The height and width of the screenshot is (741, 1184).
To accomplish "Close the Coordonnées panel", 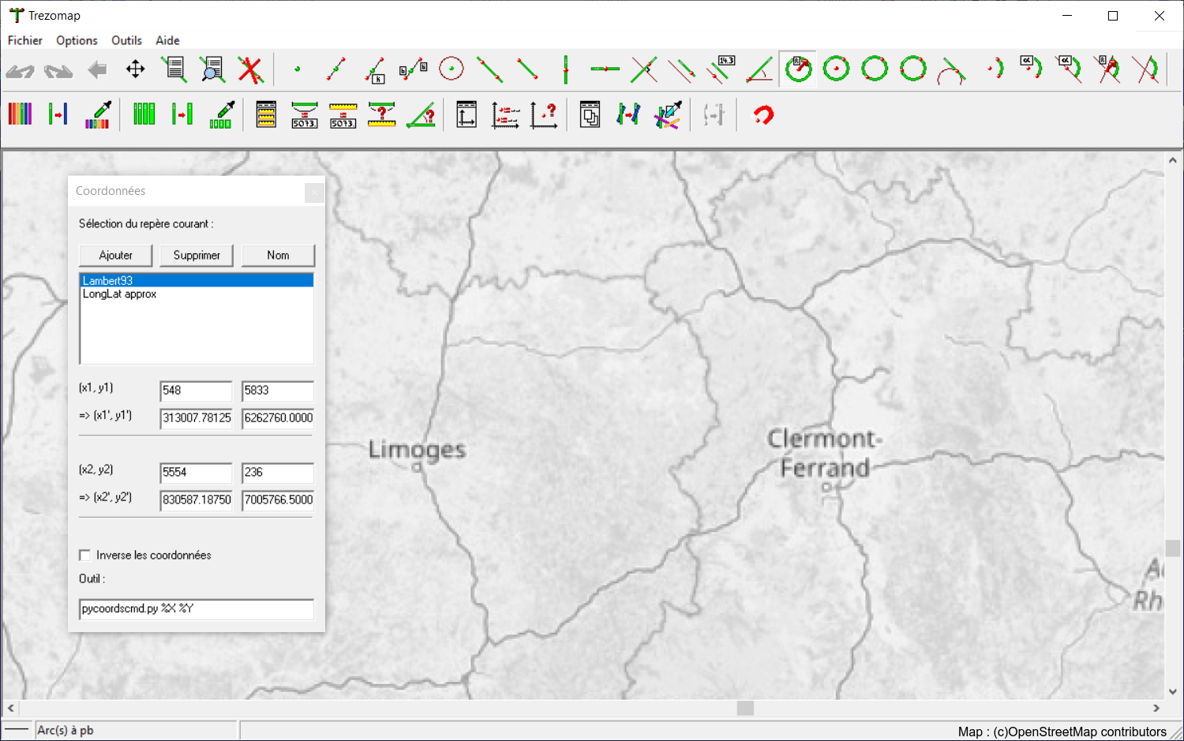I will coord(314,192).
